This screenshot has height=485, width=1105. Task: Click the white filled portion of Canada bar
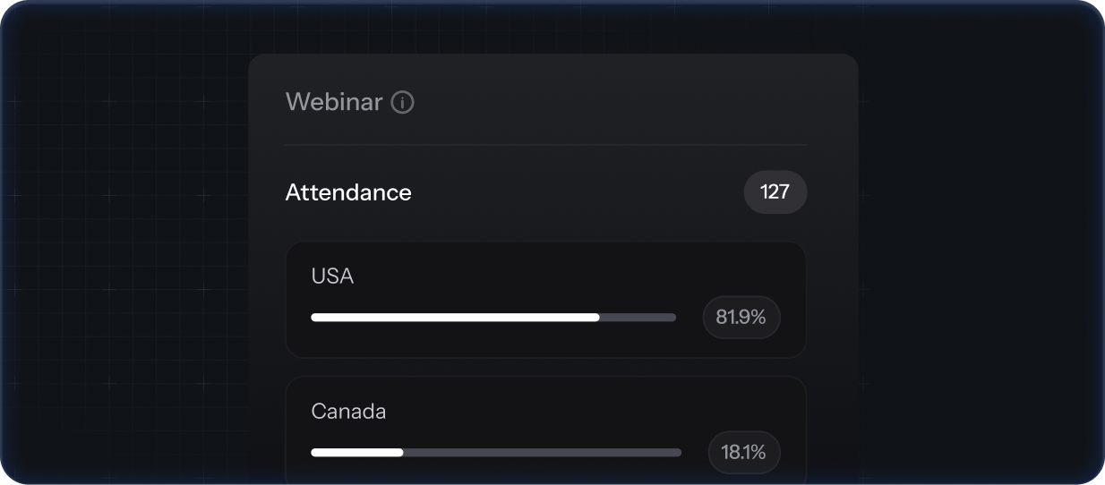356,453
